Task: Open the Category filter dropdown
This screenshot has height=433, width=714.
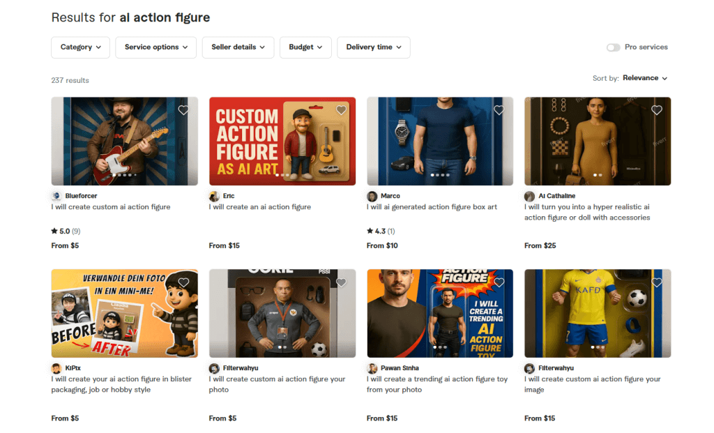Action: tap(80, 47)
